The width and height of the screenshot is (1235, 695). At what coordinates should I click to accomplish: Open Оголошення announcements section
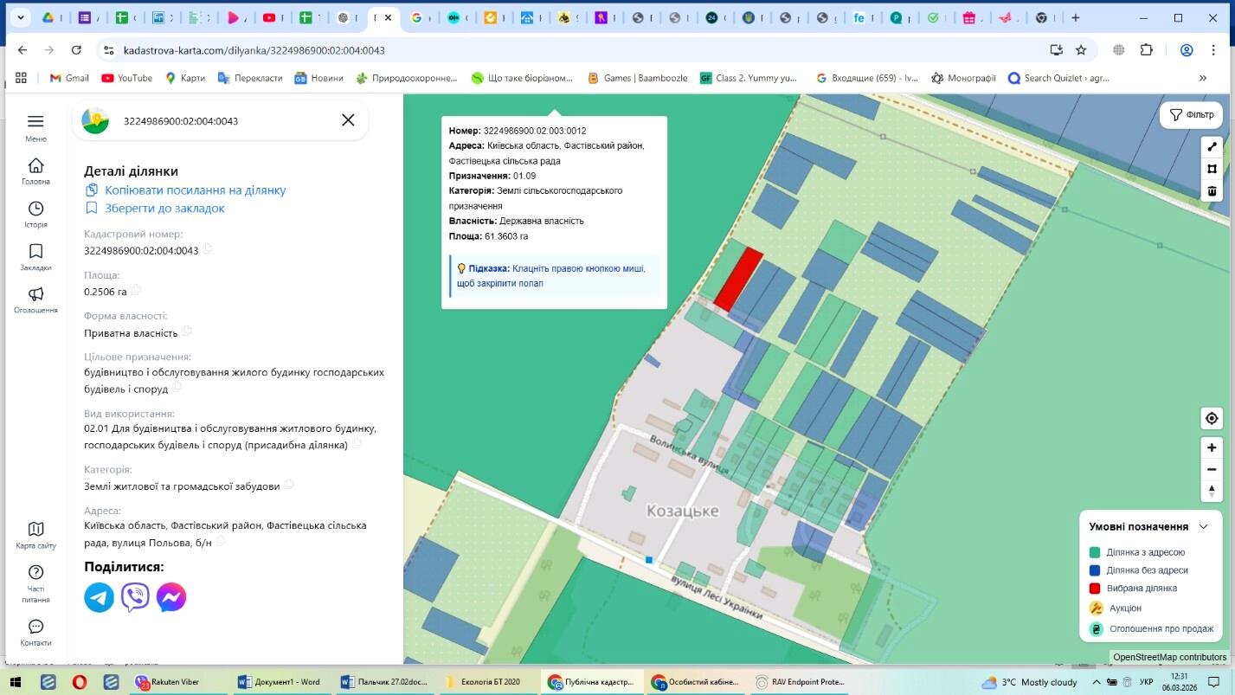(x=35, y=299)
